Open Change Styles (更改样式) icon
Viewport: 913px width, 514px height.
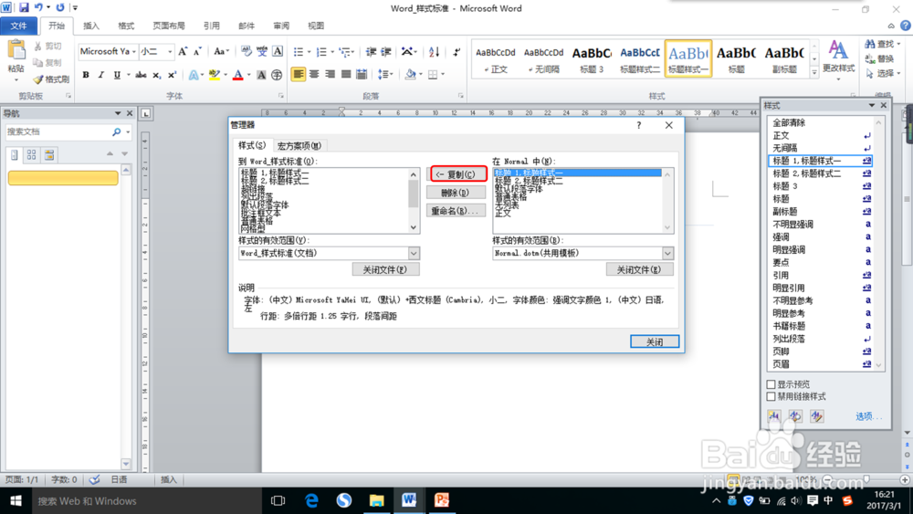point(838,57)
